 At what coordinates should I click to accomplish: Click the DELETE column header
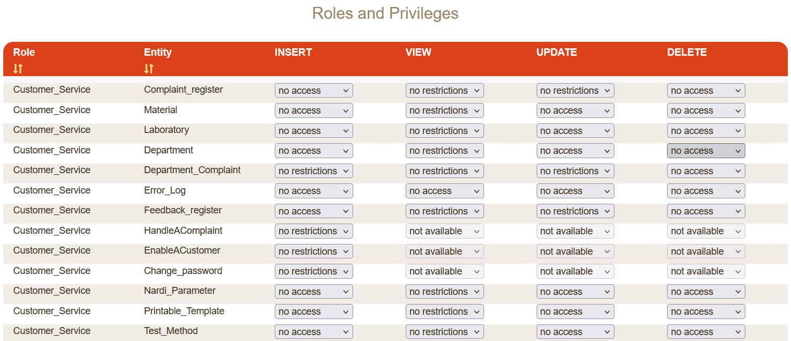point(687,52)
